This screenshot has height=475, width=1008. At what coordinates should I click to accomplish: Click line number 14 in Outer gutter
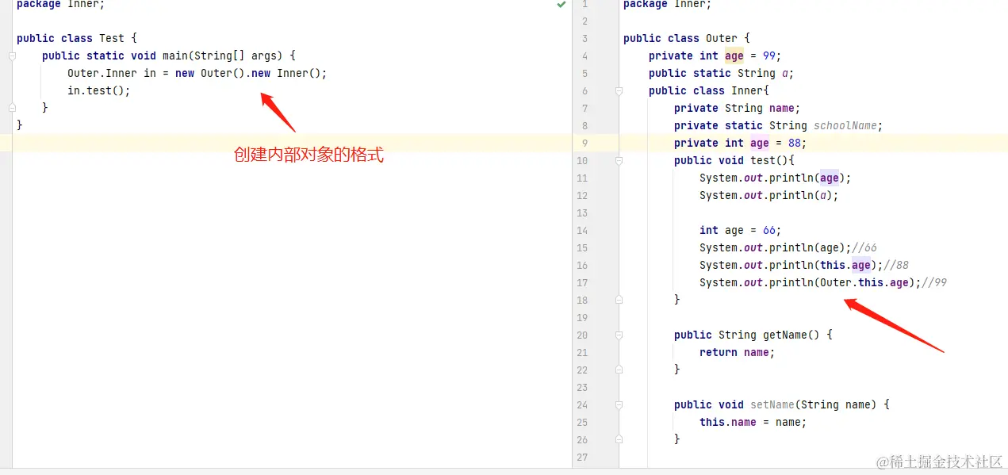pos(582,231)
